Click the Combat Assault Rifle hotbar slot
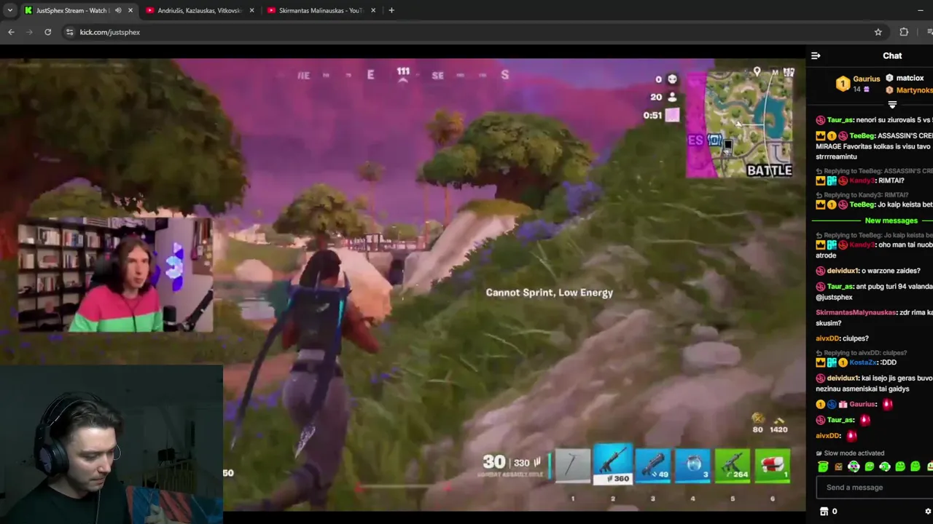 (613, 463)
